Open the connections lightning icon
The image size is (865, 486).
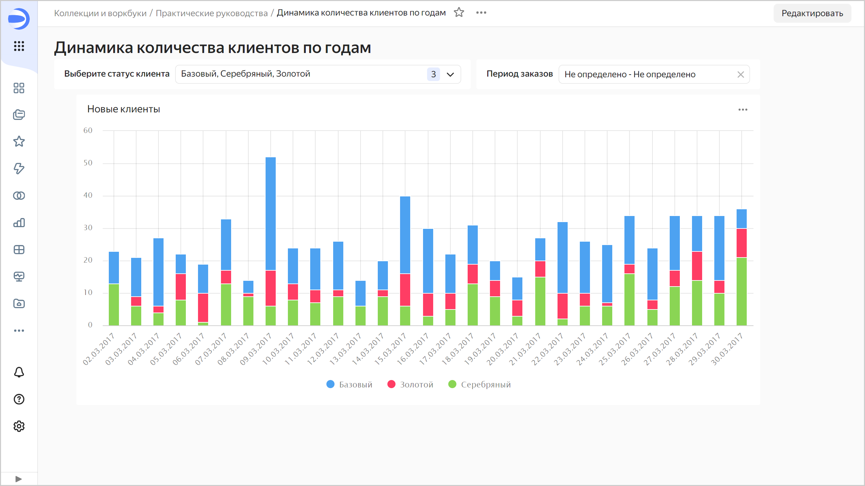pos(19,168)
